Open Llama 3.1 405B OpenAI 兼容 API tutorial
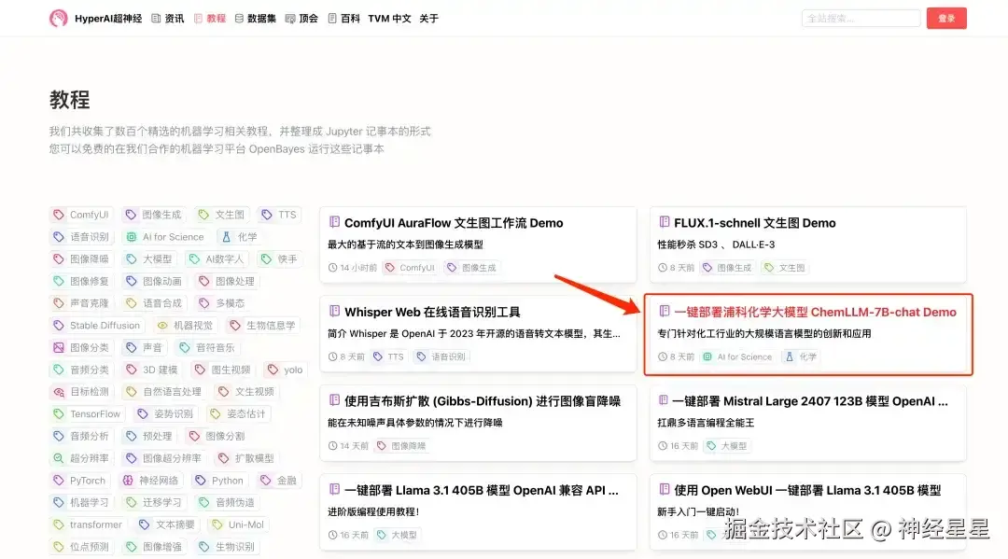Screen dimensions: 1008x559 (482, 490)
